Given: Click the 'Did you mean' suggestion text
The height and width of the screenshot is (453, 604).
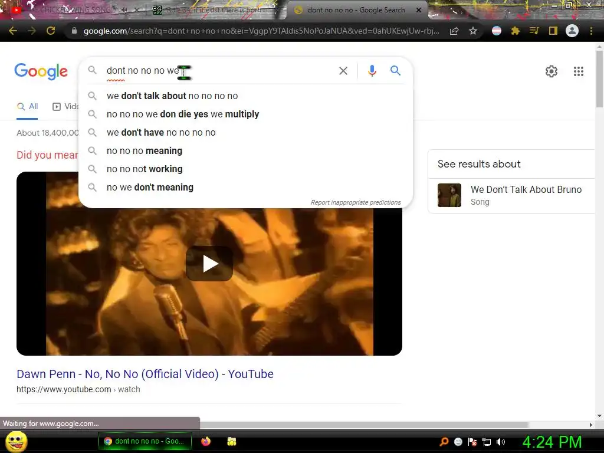Looking at the screenshot, I should click(x=47, y=155).
